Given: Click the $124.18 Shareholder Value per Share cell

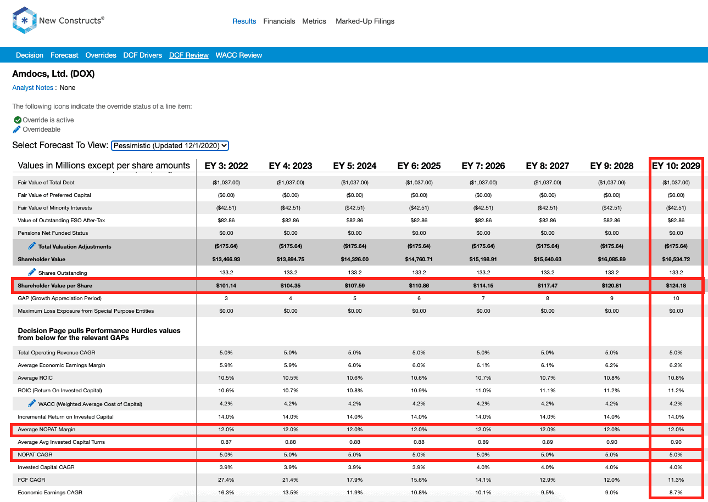Looking at the screenshot, I should [x=676, y=286].
